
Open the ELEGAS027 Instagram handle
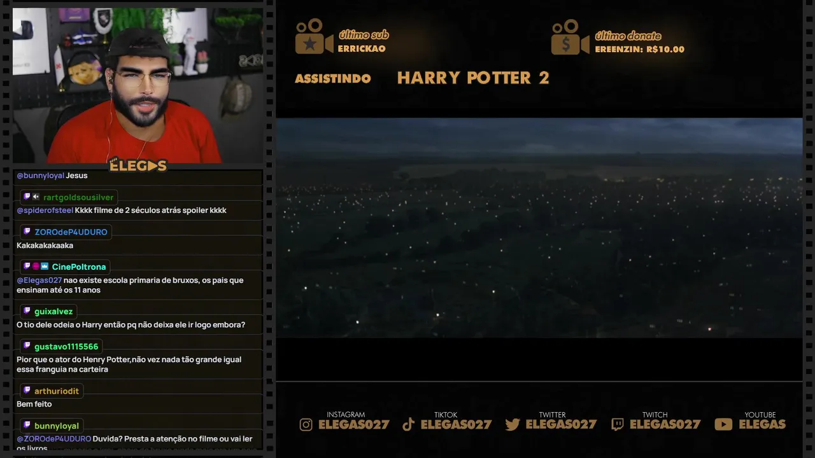tap(353, 425)
